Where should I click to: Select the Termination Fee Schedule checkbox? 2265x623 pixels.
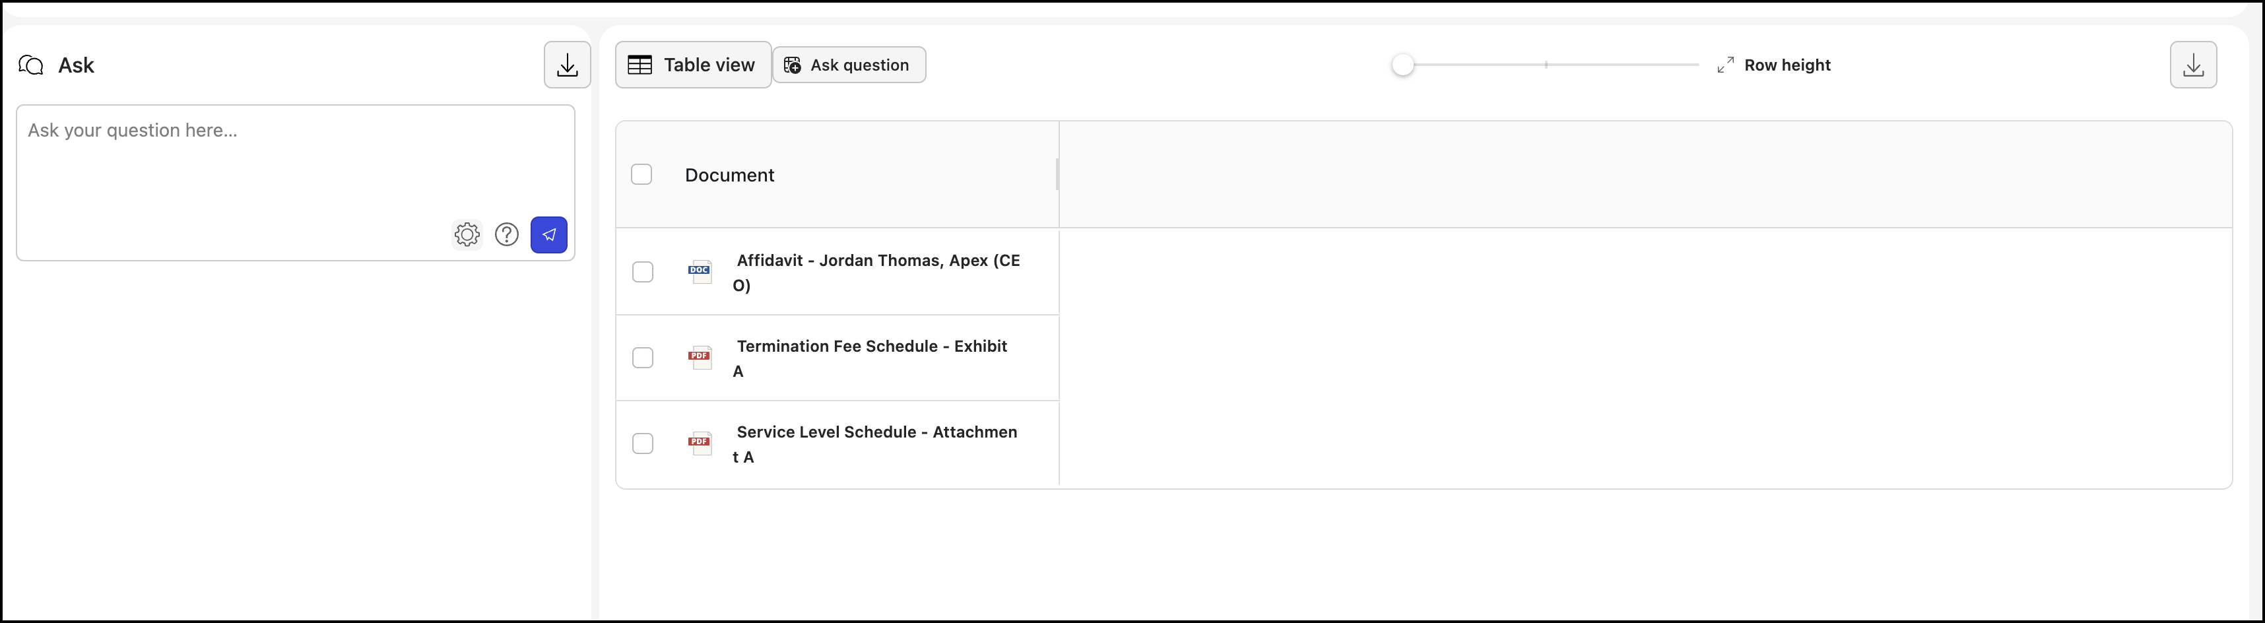(643, 358)
